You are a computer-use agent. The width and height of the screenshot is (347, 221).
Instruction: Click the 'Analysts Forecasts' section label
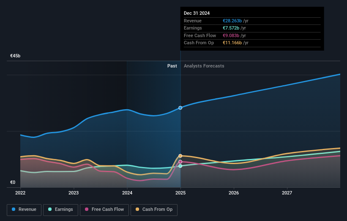204,66
